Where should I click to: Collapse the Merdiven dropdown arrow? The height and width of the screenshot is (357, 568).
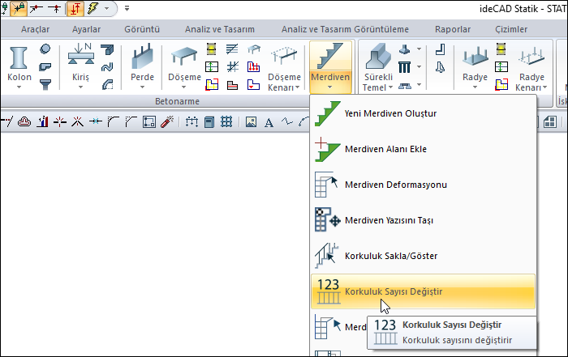click(329, 87)
